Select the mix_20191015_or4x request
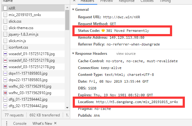This screenshot has width=192, height=126. pyautogui.click(x=25, y=15)
